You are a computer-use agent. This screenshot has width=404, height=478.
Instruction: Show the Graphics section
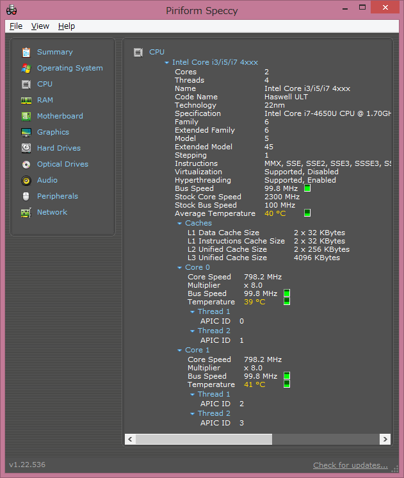(53, 132)
